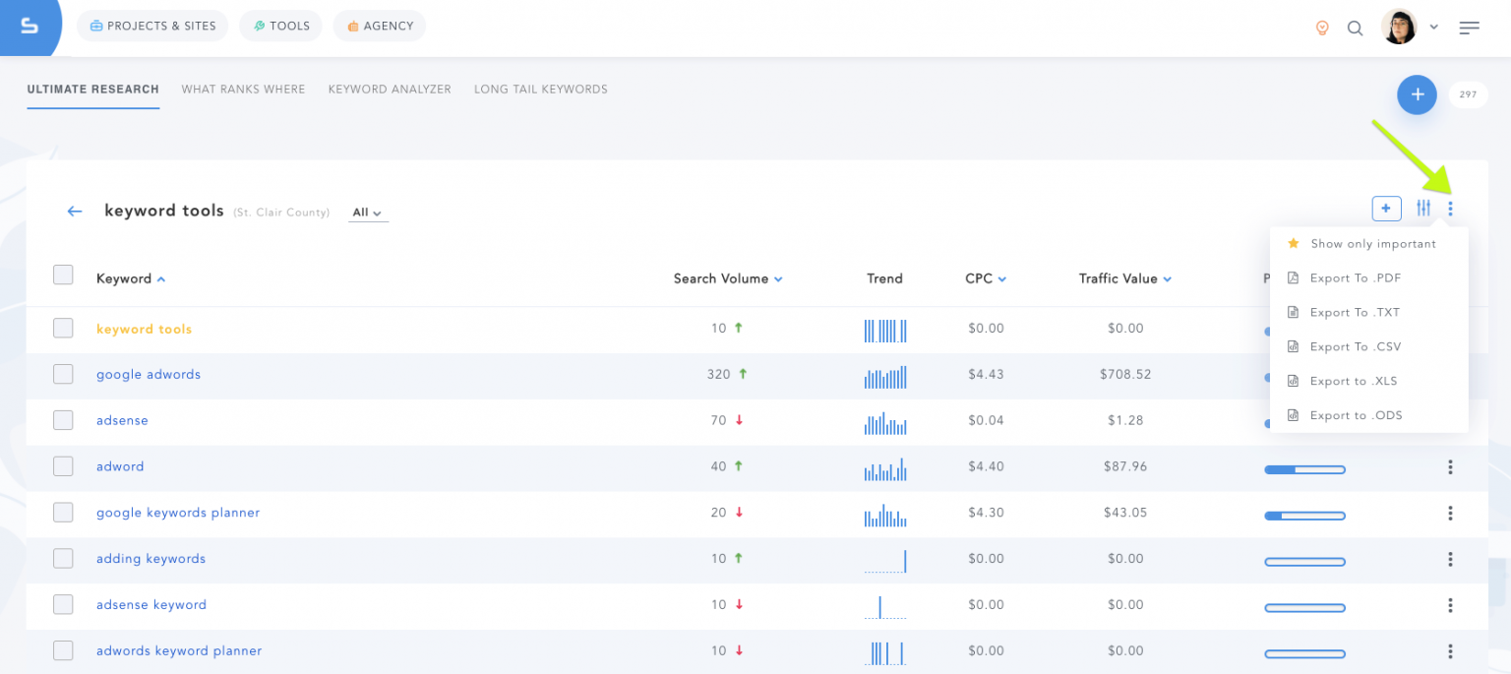
Task: Click the search magnifier icon
Action: click(1355, 28)
